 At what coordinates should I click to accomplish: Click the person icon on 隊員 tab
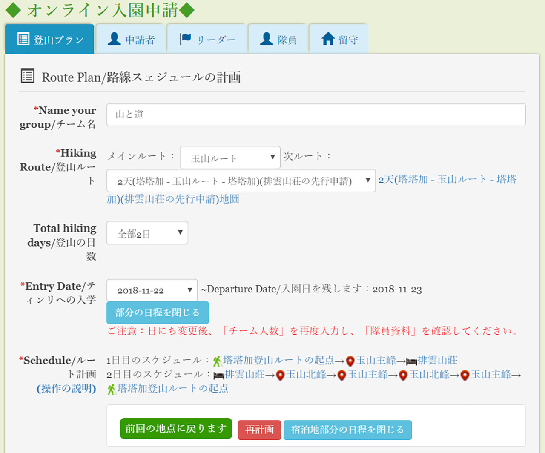coord(267,39)
